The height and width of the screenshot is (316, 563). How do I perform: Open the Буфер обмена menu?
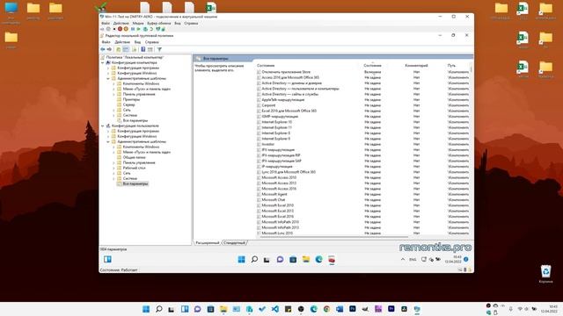(158, 23)
